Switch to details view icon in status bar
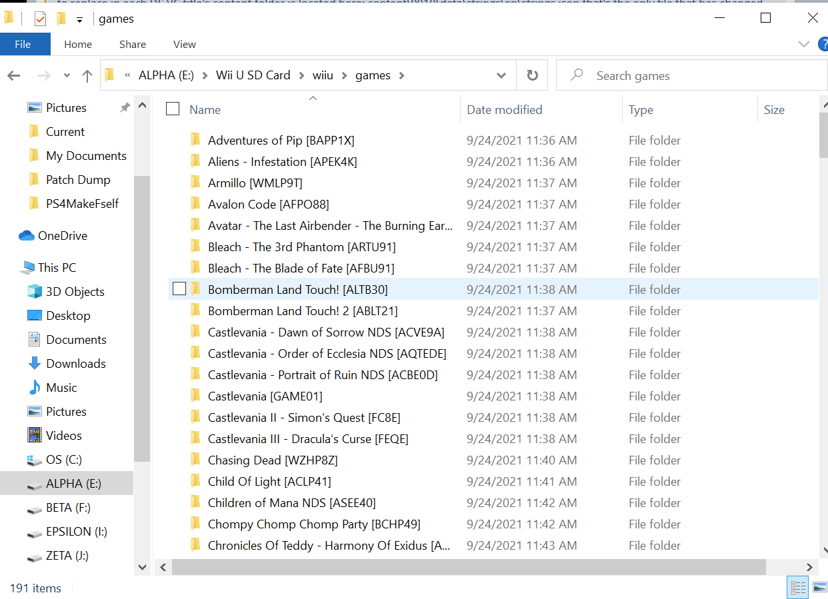This screenshot has height=599, width=828. coord(798,588)
